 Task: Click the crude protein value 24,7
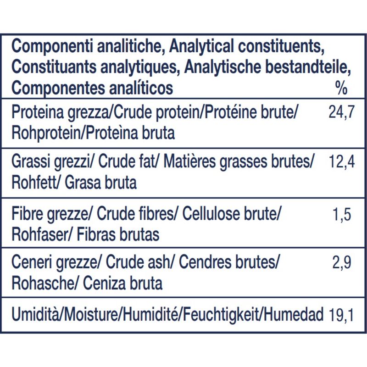click(x=341, y=113)
